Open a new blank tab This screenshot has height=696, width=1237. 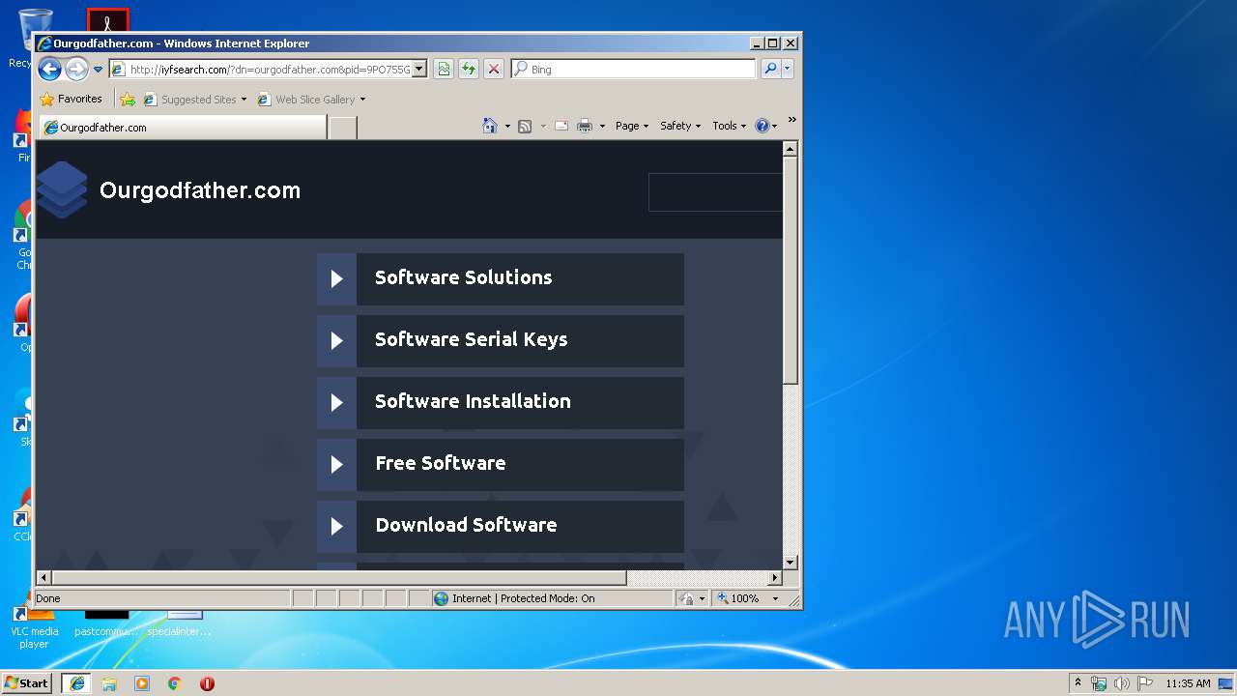pos(342,128)
